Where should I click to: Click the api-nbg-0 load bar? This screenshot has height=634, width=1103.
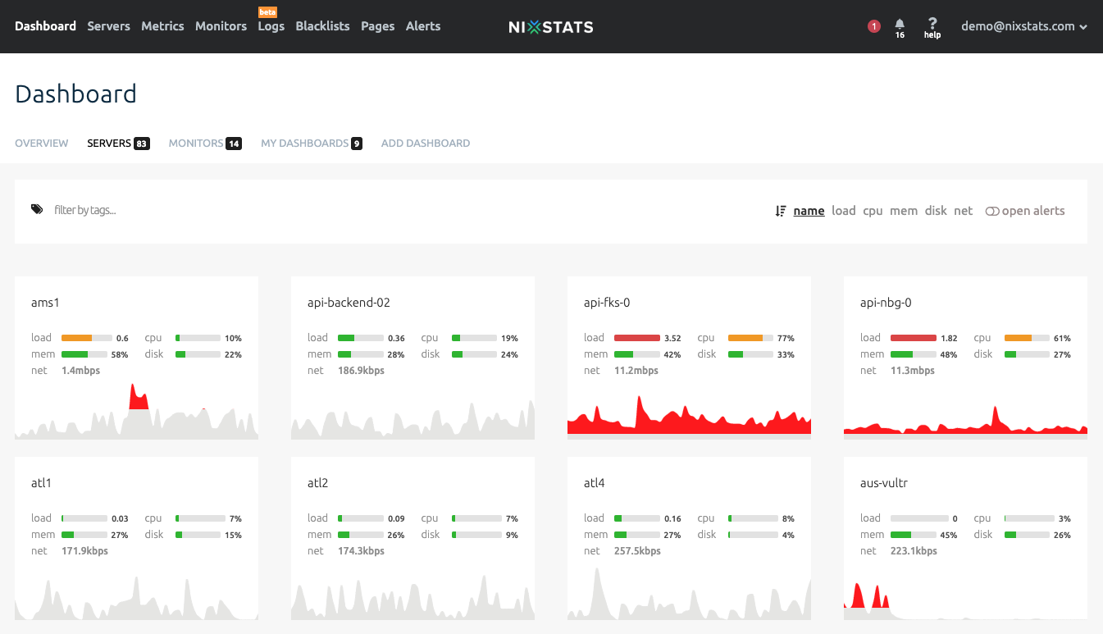913,338
